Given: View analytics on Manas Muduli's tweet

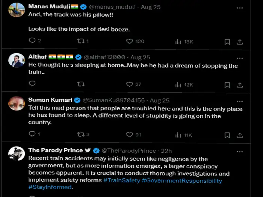Looking at the screenshot, I should pyautogui.click(x=178, y=41).
